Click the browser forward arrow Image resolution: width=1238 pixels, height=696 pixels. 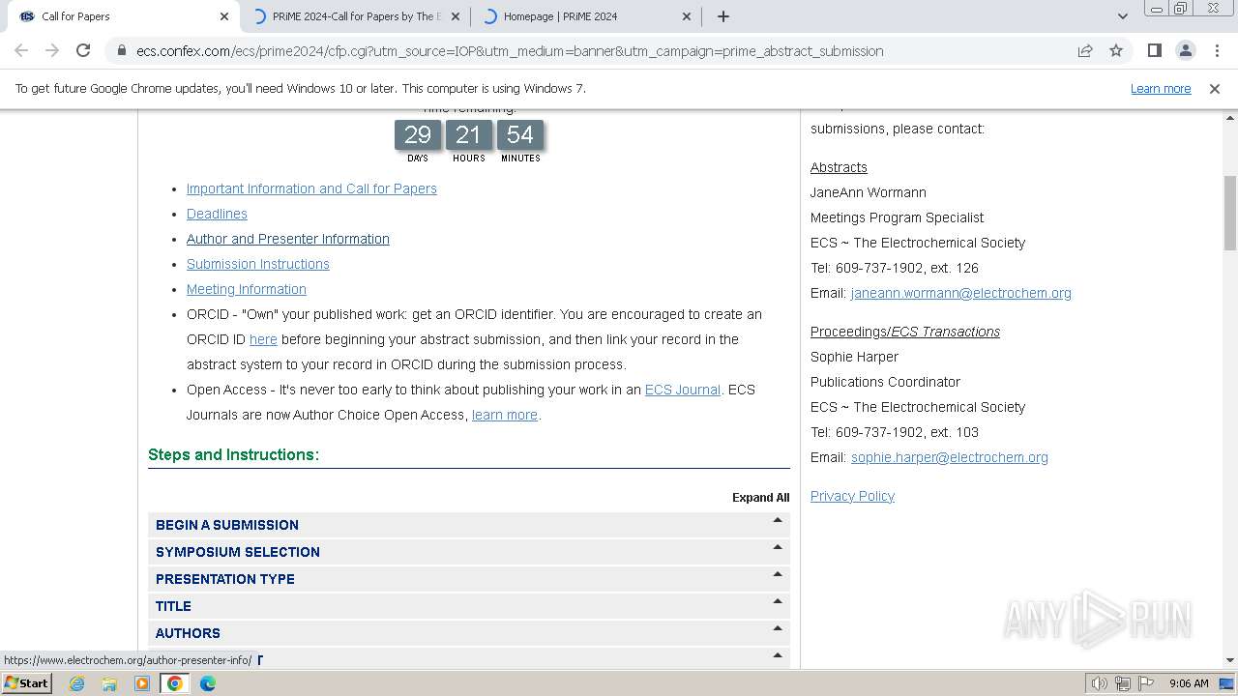tap(52, 50)
